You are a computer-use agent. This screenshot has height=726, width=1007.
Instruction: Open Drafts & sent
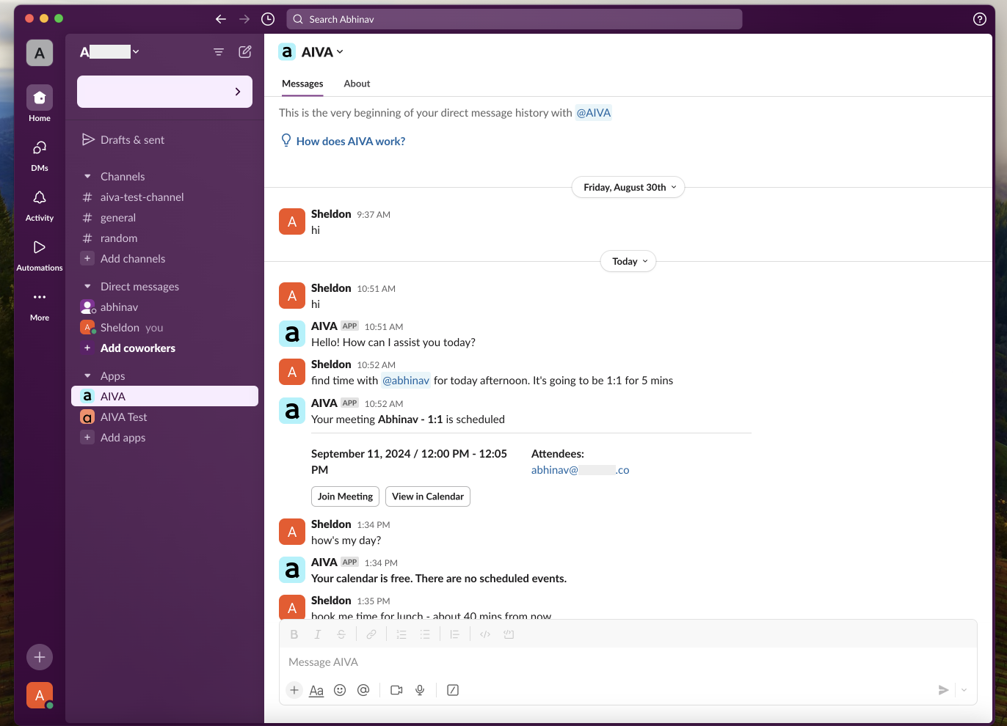click(164, 140)
